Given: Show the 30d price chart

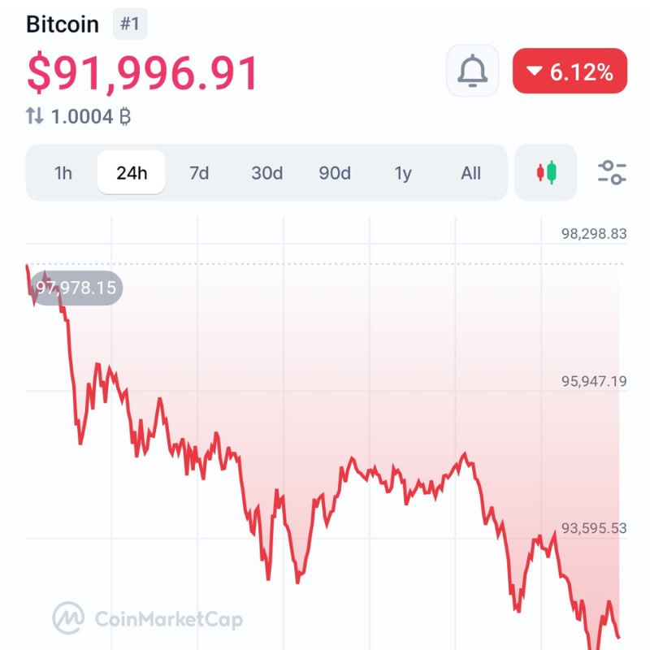Looking at the screenshot, I should click(x=267, y=173).
